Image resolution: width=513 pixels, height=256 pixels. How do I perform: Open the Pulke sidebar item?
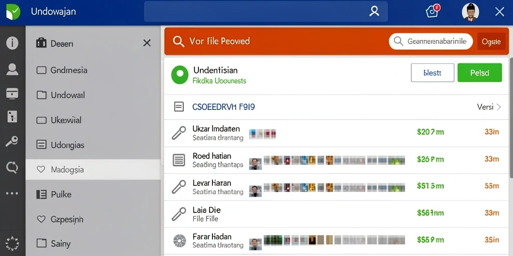93,194
